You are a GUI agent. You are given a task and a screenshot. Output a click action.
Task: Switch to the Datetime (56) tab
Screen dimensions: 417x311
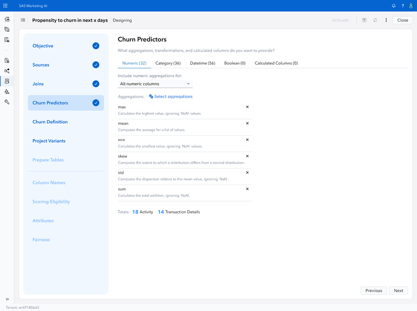202,63
